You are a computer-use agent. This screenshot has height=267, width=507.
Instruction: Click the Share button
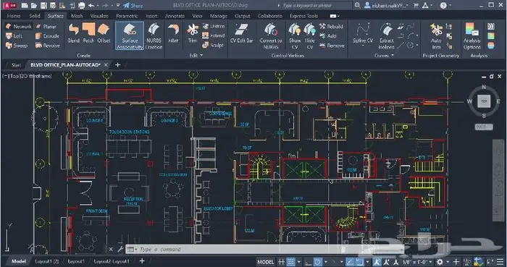[133, 6]
